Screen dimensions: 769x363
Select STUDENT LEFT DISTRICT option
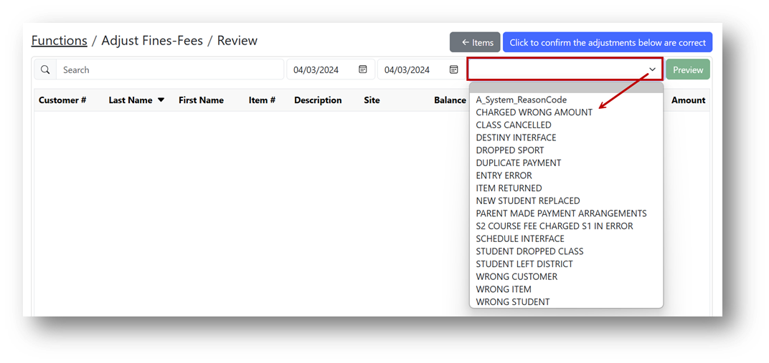[524, 264]
